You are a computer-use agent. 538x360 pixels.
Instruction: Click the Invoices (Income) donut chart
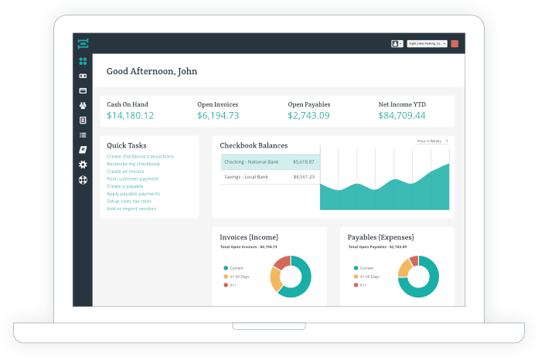point(291,277)
